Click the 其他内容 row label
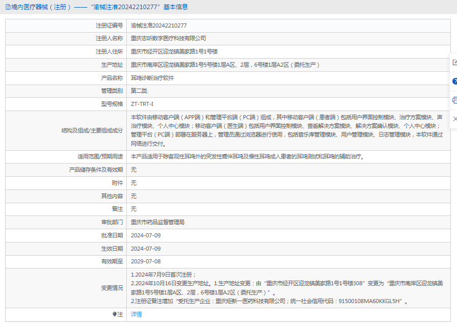This screenshot has height=325, width=457. pos(112,196)
